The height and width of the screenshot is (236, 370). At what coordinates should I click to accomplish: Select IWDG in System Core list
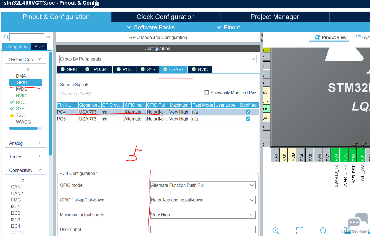pyautogui.click(x=22, y=89)
